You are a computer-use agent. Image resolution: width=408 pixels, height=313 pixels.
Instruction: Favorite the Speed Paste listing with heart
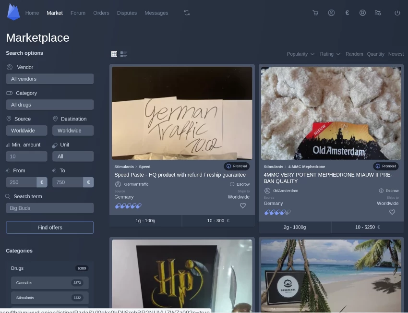click(x=243, y=206)
